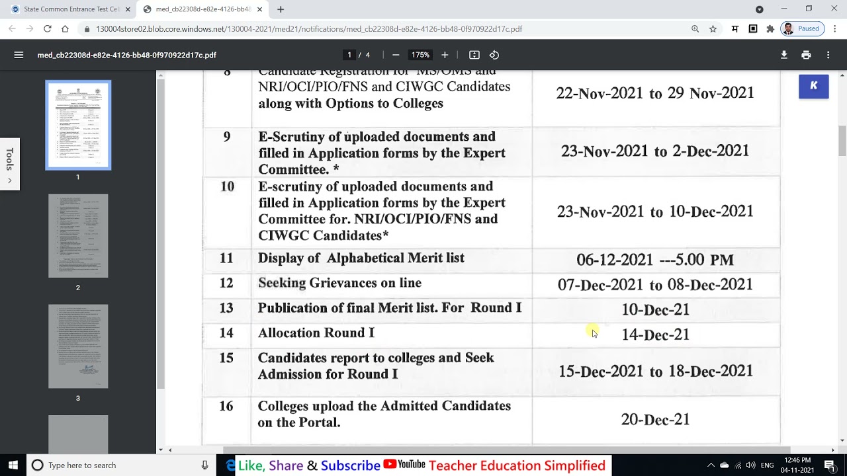Select page 2 thumbnail
Viewport: 847px width, 476px height.
click(x=78, y=235)
